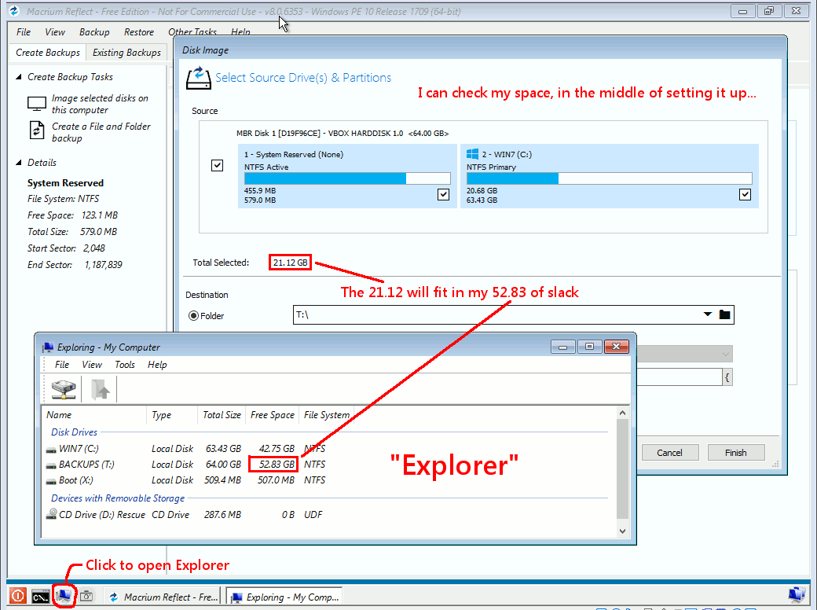This screenshot has height=610, width=817.
Task: Click the up-folder arrow icon in Explorer toolbar
Action: (100, 389)
